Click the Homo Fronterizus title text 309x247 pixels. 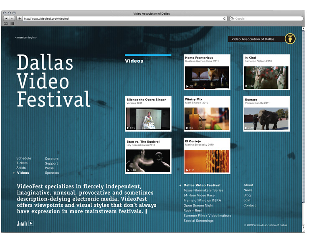(x=199, y=58)
